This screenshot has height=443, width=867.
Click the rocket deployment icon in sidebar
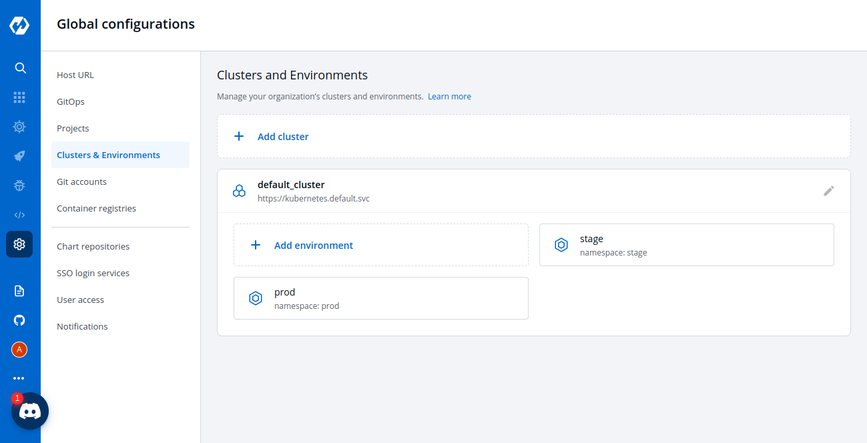19,156
